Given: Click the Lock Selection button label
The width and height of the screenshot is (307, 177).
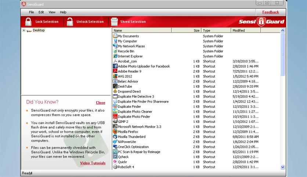Looking at the screenshot, I should [47, 22].
